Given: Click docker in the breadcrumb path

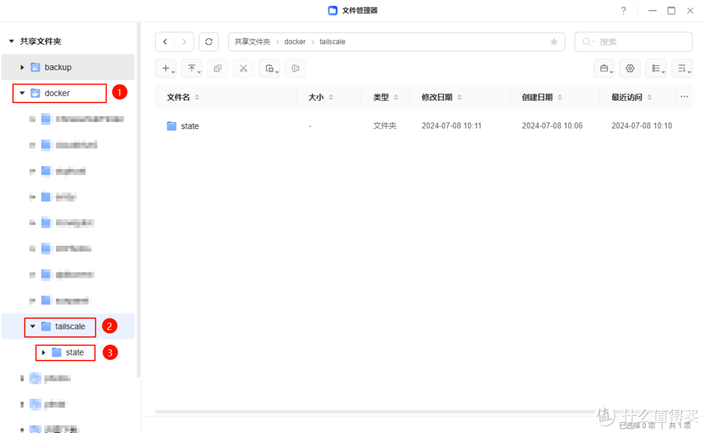Looking at the screenshot, I should (x=295, y=41).
